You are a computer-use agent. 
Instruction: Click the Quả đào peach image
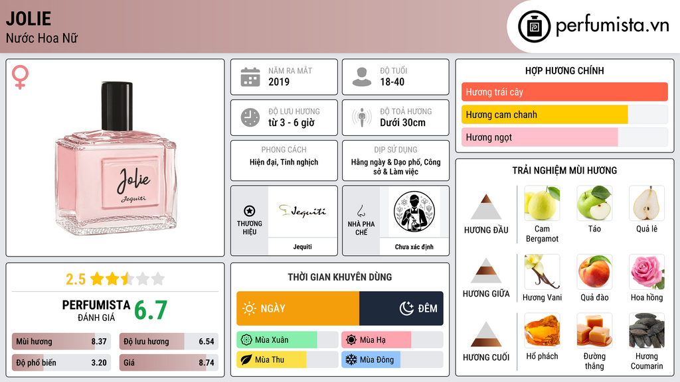(594, 272)
